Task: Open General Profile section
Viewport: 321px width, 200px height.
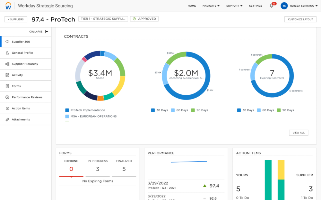Action: tap(26, 53)
